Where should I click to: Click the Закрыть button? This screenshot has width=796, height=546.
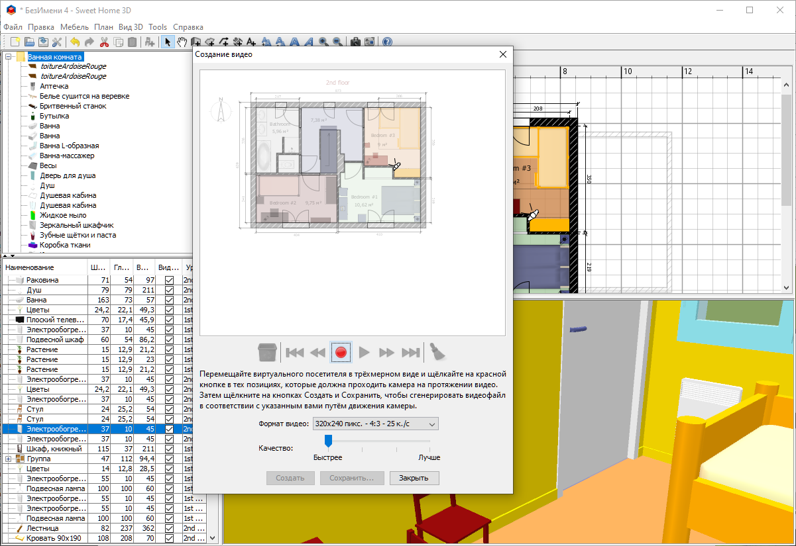(414, 478)
